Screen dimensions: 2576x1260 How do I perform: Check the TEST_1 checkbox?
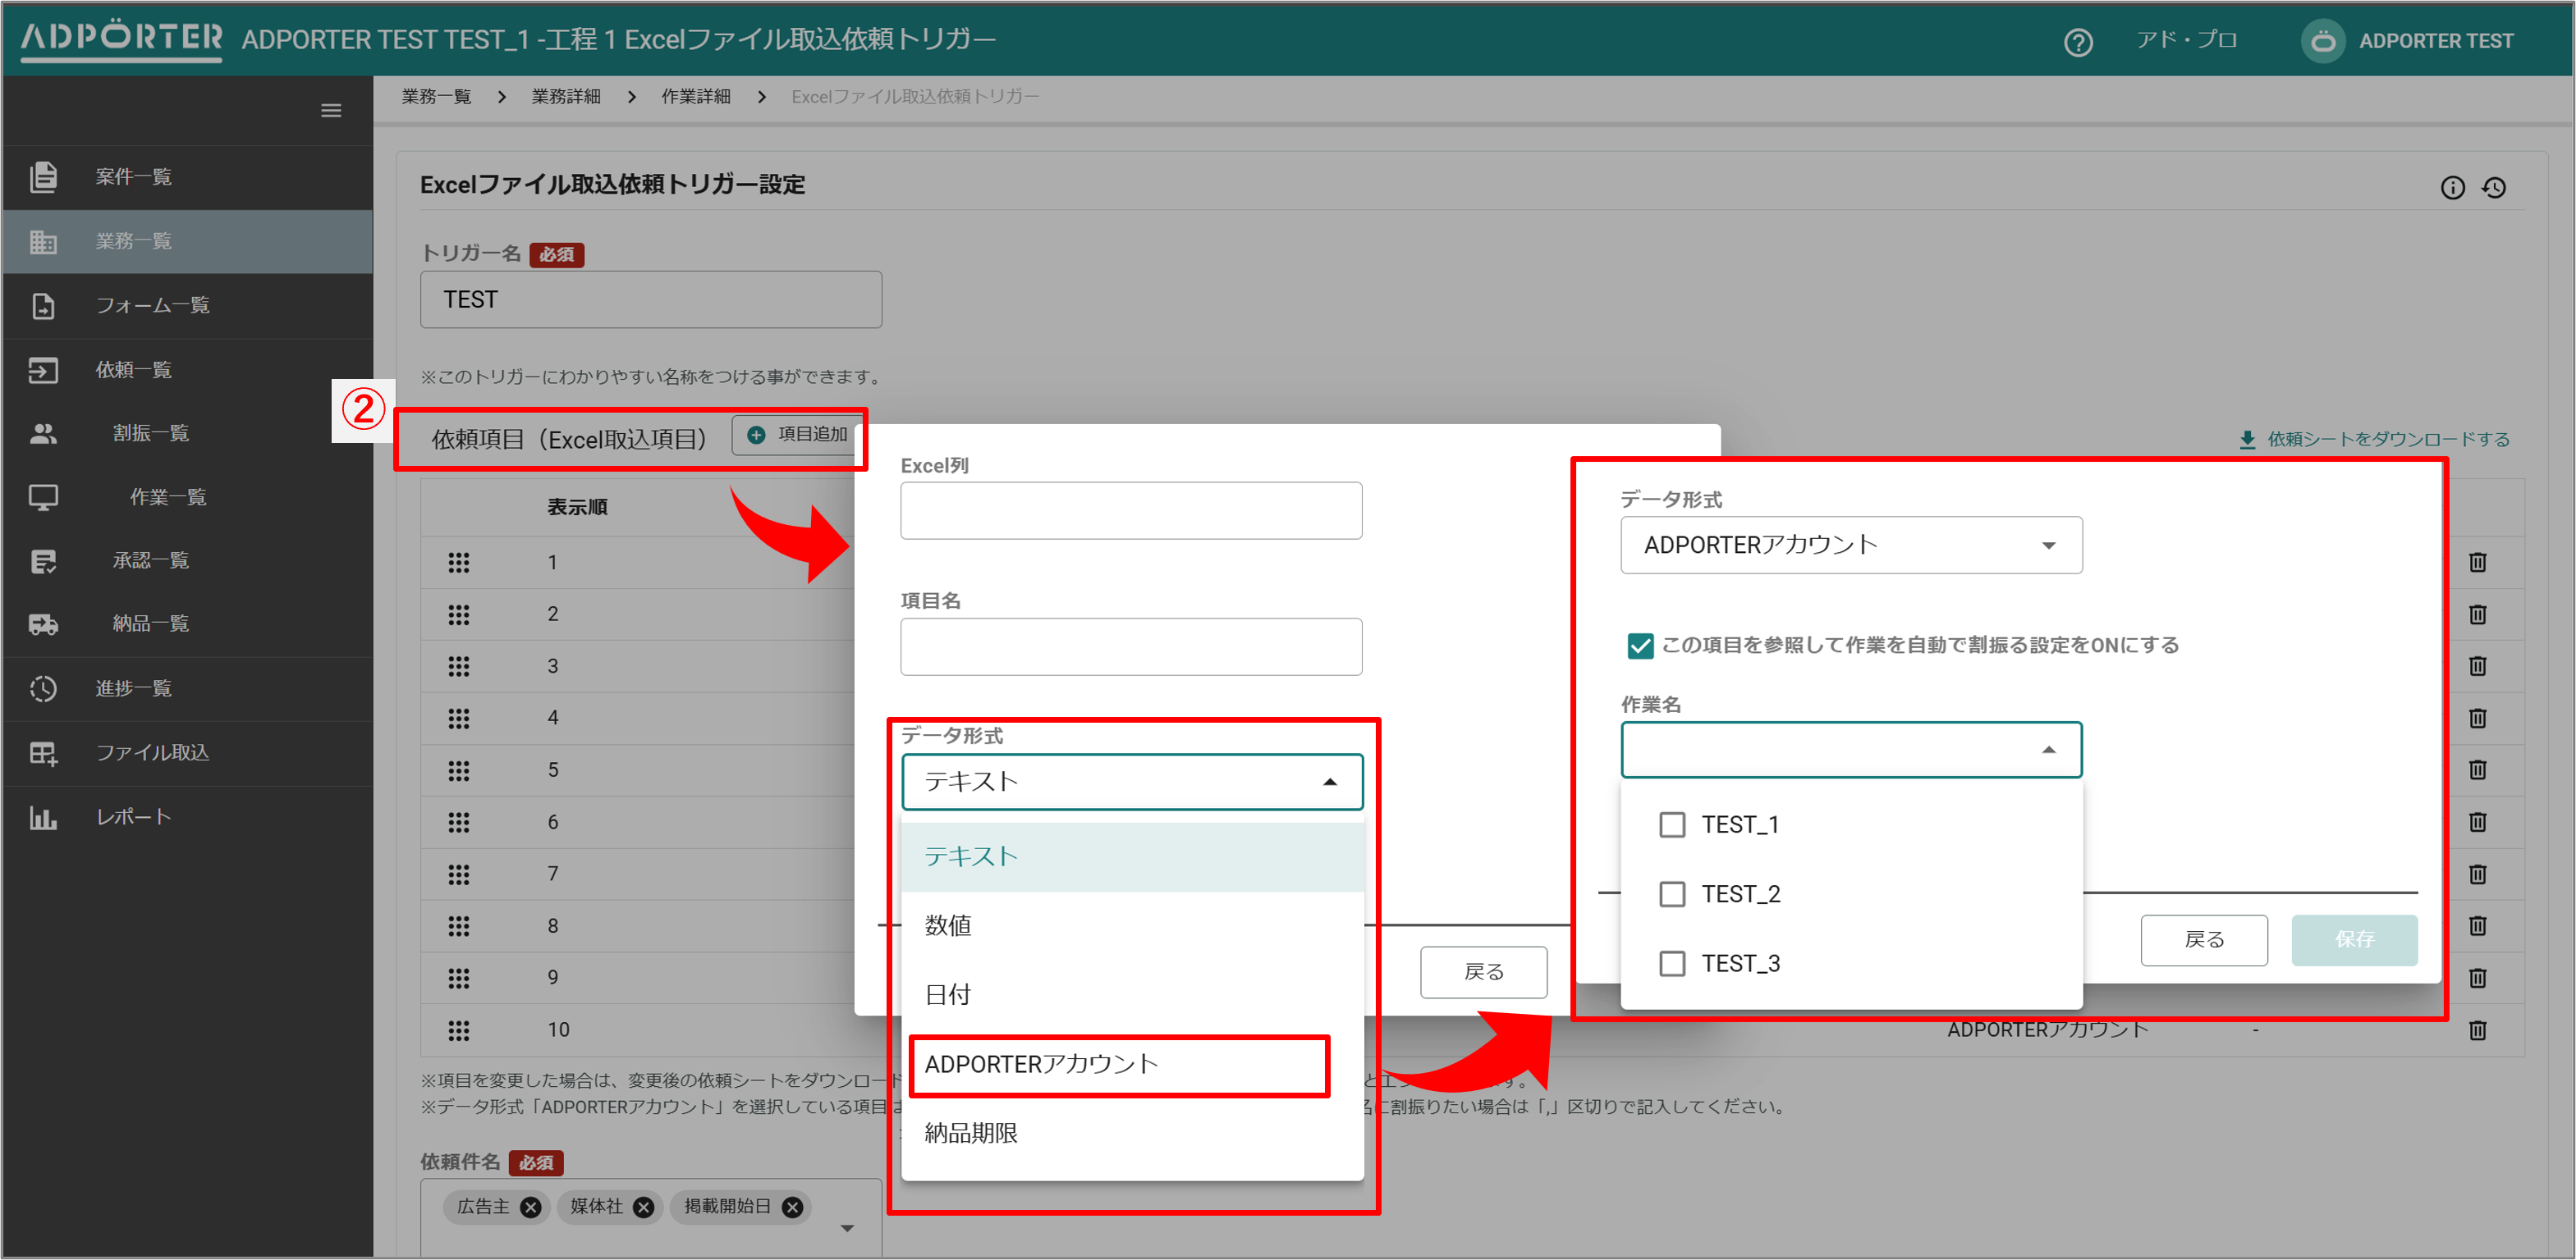pyautogui.click(x=1672, y=825)
